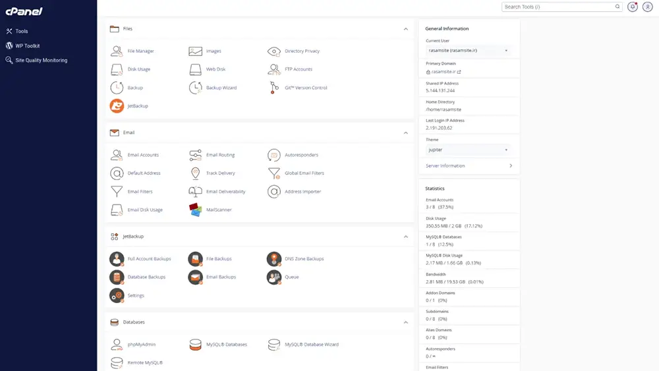The width and height of the screenshot is (659, 371).
Task: Open the Email Accounts icon
Action: click(117, 155)
